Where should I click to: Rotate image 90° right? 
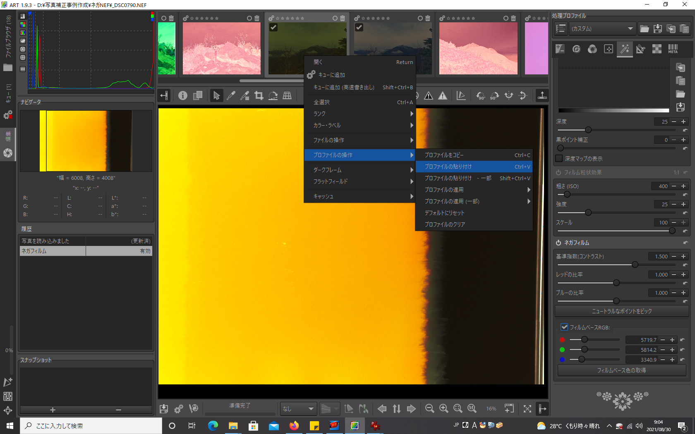click(x=494, y=96)
